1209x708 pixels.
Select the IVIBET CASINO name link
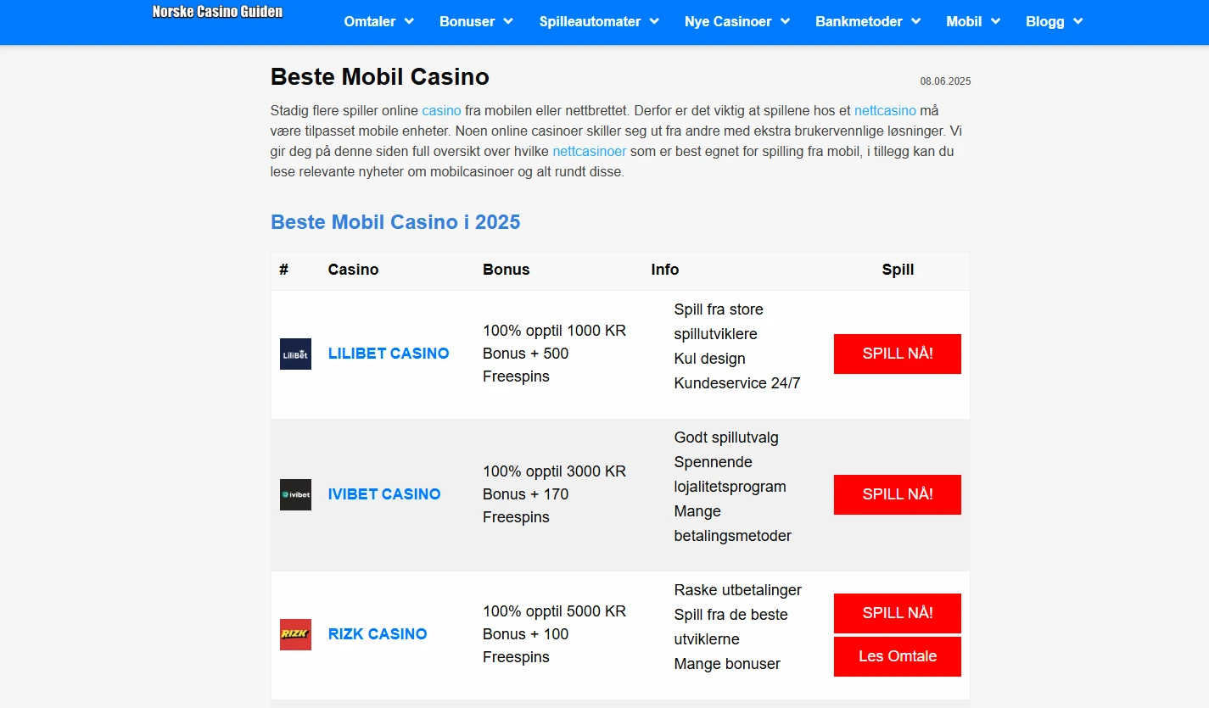click(x=384, y=494)
